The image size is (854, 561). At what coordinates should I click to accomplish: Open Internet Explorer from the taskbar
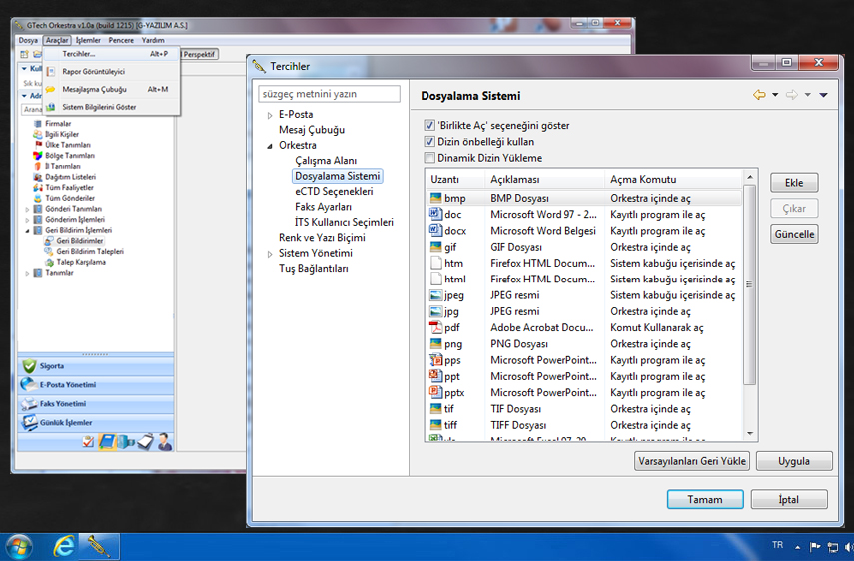[x=65, y=546]
